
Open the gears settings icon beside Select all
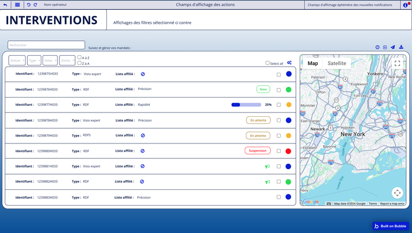[x=289, y=63]
